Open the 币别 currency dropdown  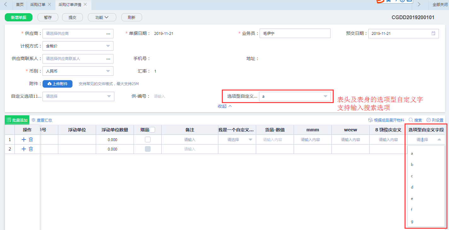pyautogui.click(x=108, y=71)
